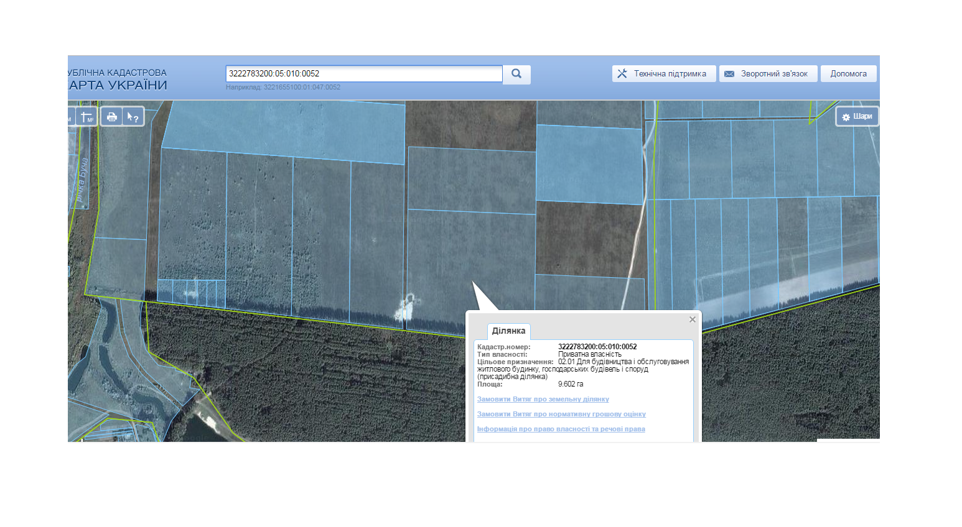Select the area measurement tool
962x527 pixels.
click(x=86, y=117)
